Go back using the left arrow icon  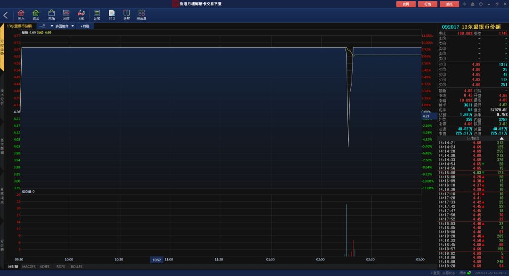(x=6, y=15)
